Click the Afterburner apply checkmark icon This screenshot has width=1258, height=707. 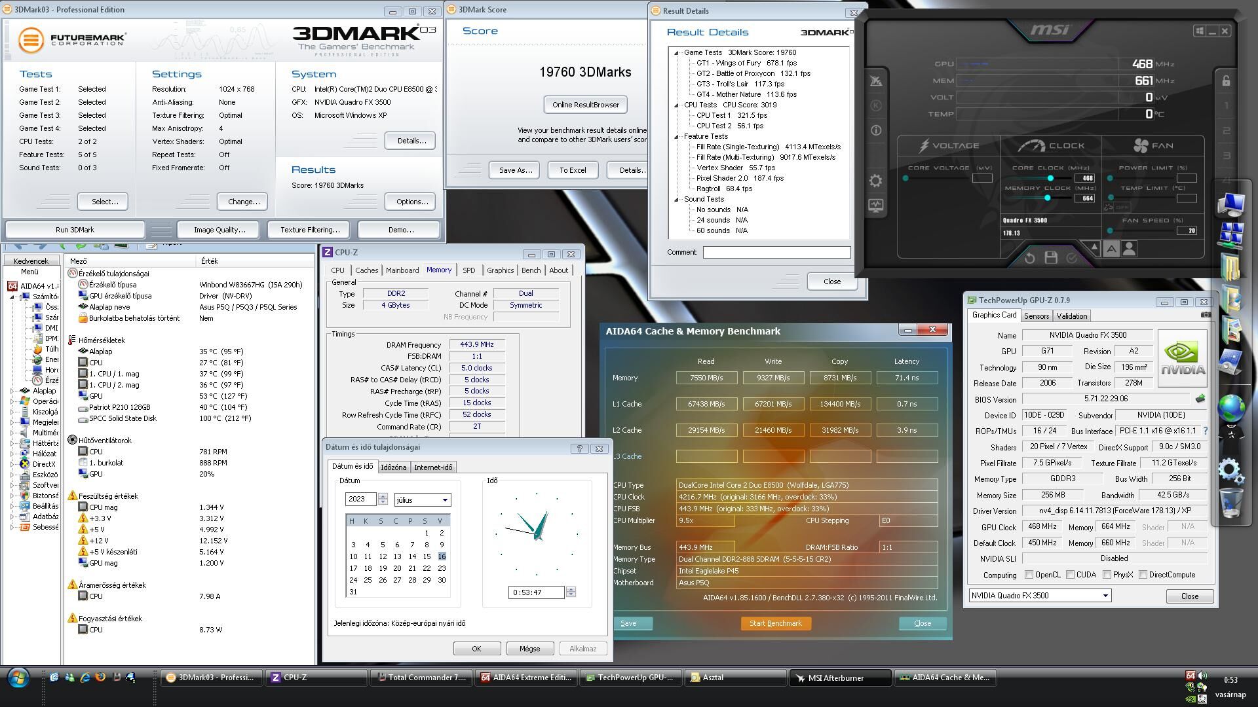pos(1072,258)
